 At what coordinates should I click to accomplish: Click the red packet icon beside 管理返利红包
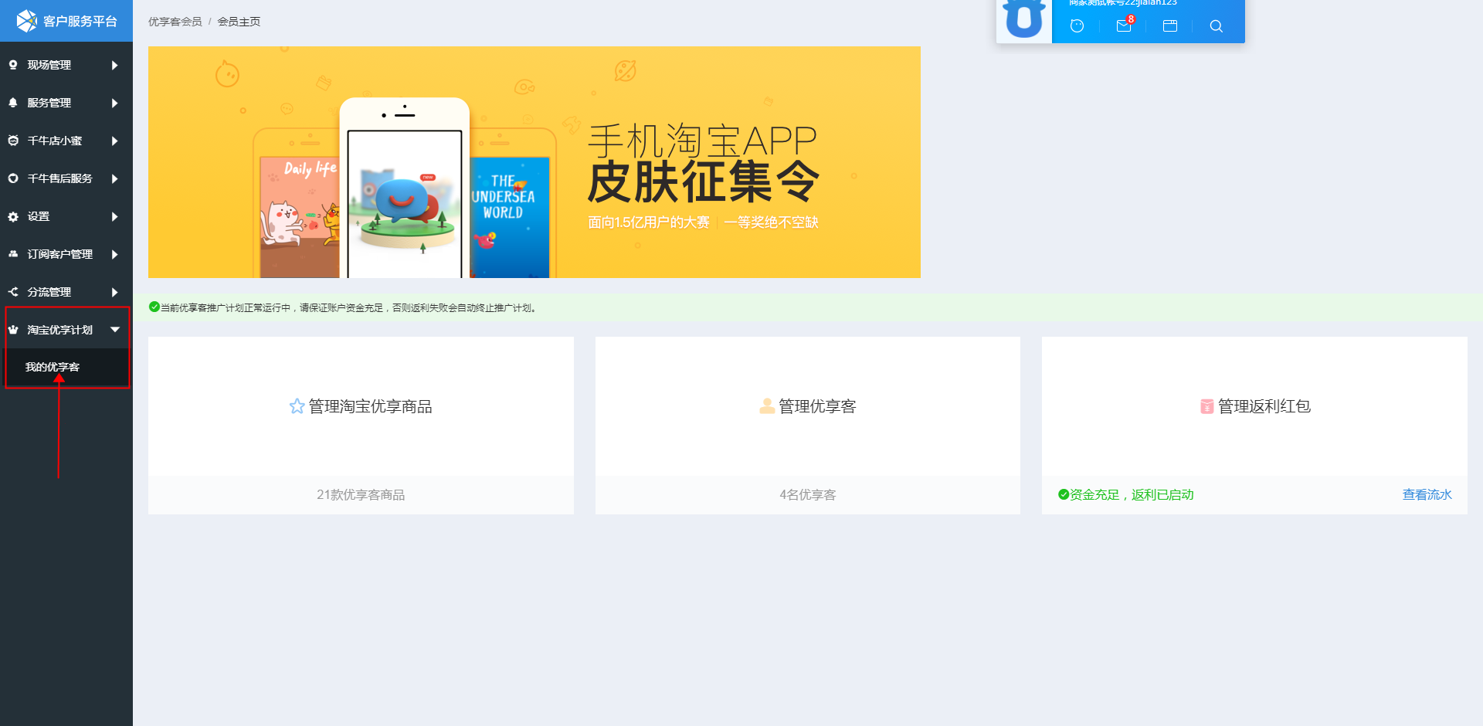[x=1206, y=406]
